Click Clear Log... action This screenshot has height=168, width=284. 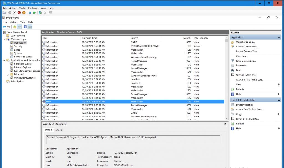coord(242,56)
